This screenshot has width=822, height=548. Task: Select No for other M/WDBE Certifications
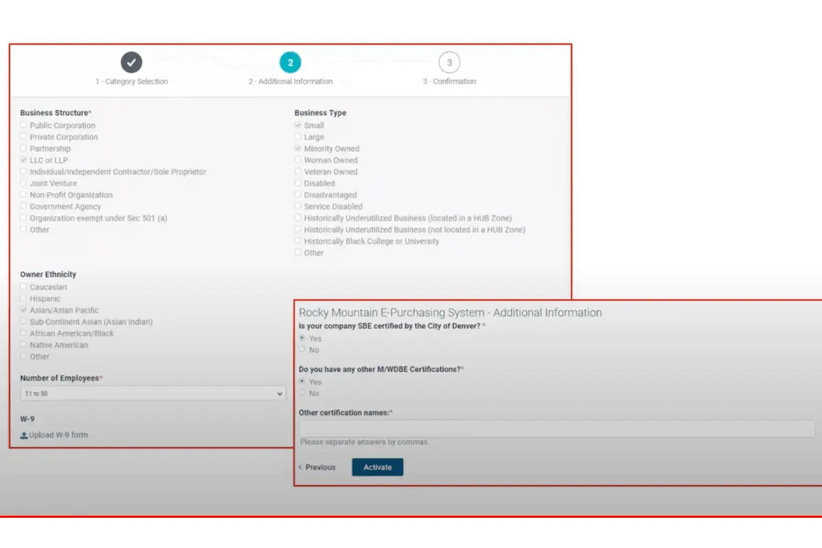pos(302,393)
